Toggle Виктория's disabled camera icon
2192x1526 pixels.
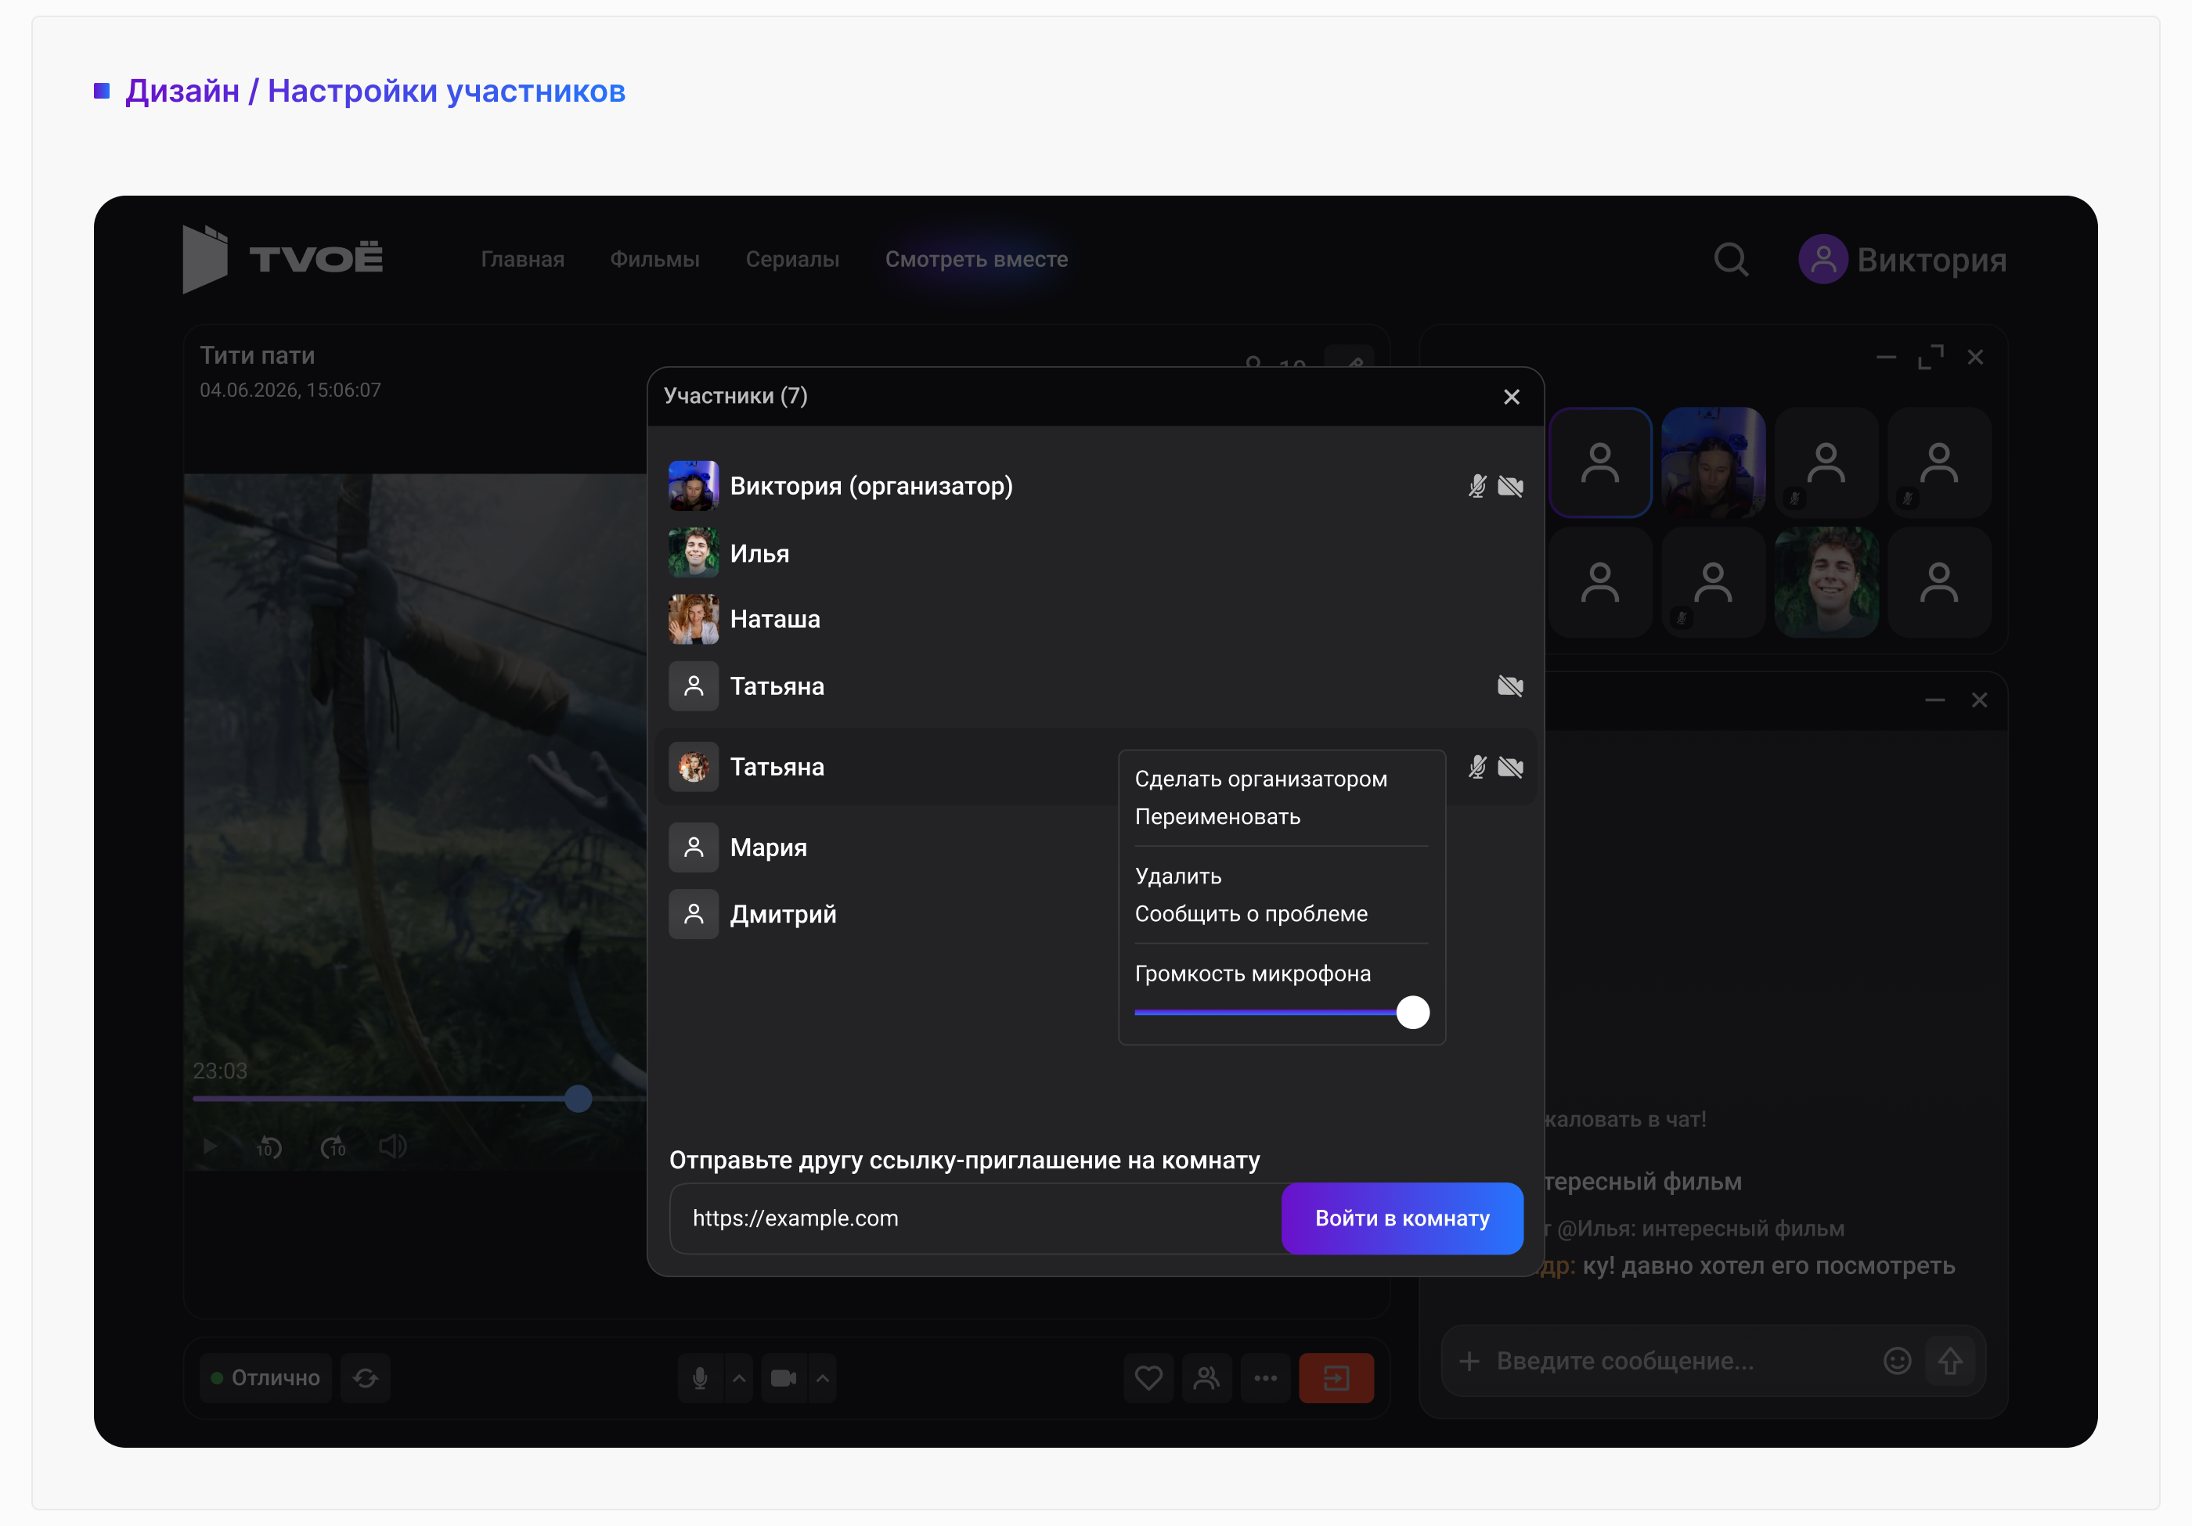pyautogui.click(x=1510, y=487)
